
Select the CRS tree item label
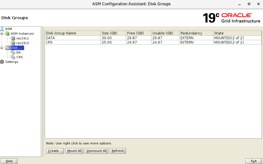19,57
